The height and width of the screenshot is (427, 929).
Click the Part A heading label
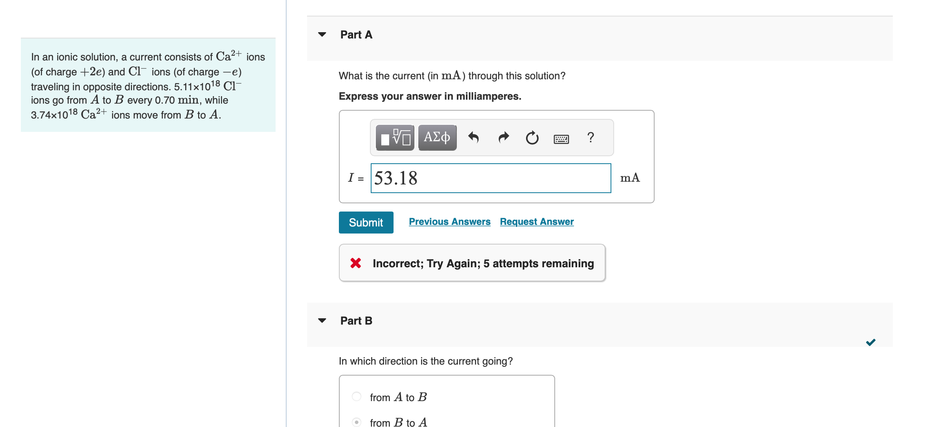[x=356, y=35]
